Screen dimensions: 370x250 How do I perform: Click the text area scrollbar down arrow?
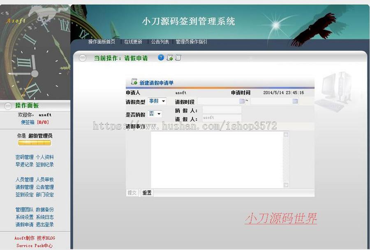point(286,185)
